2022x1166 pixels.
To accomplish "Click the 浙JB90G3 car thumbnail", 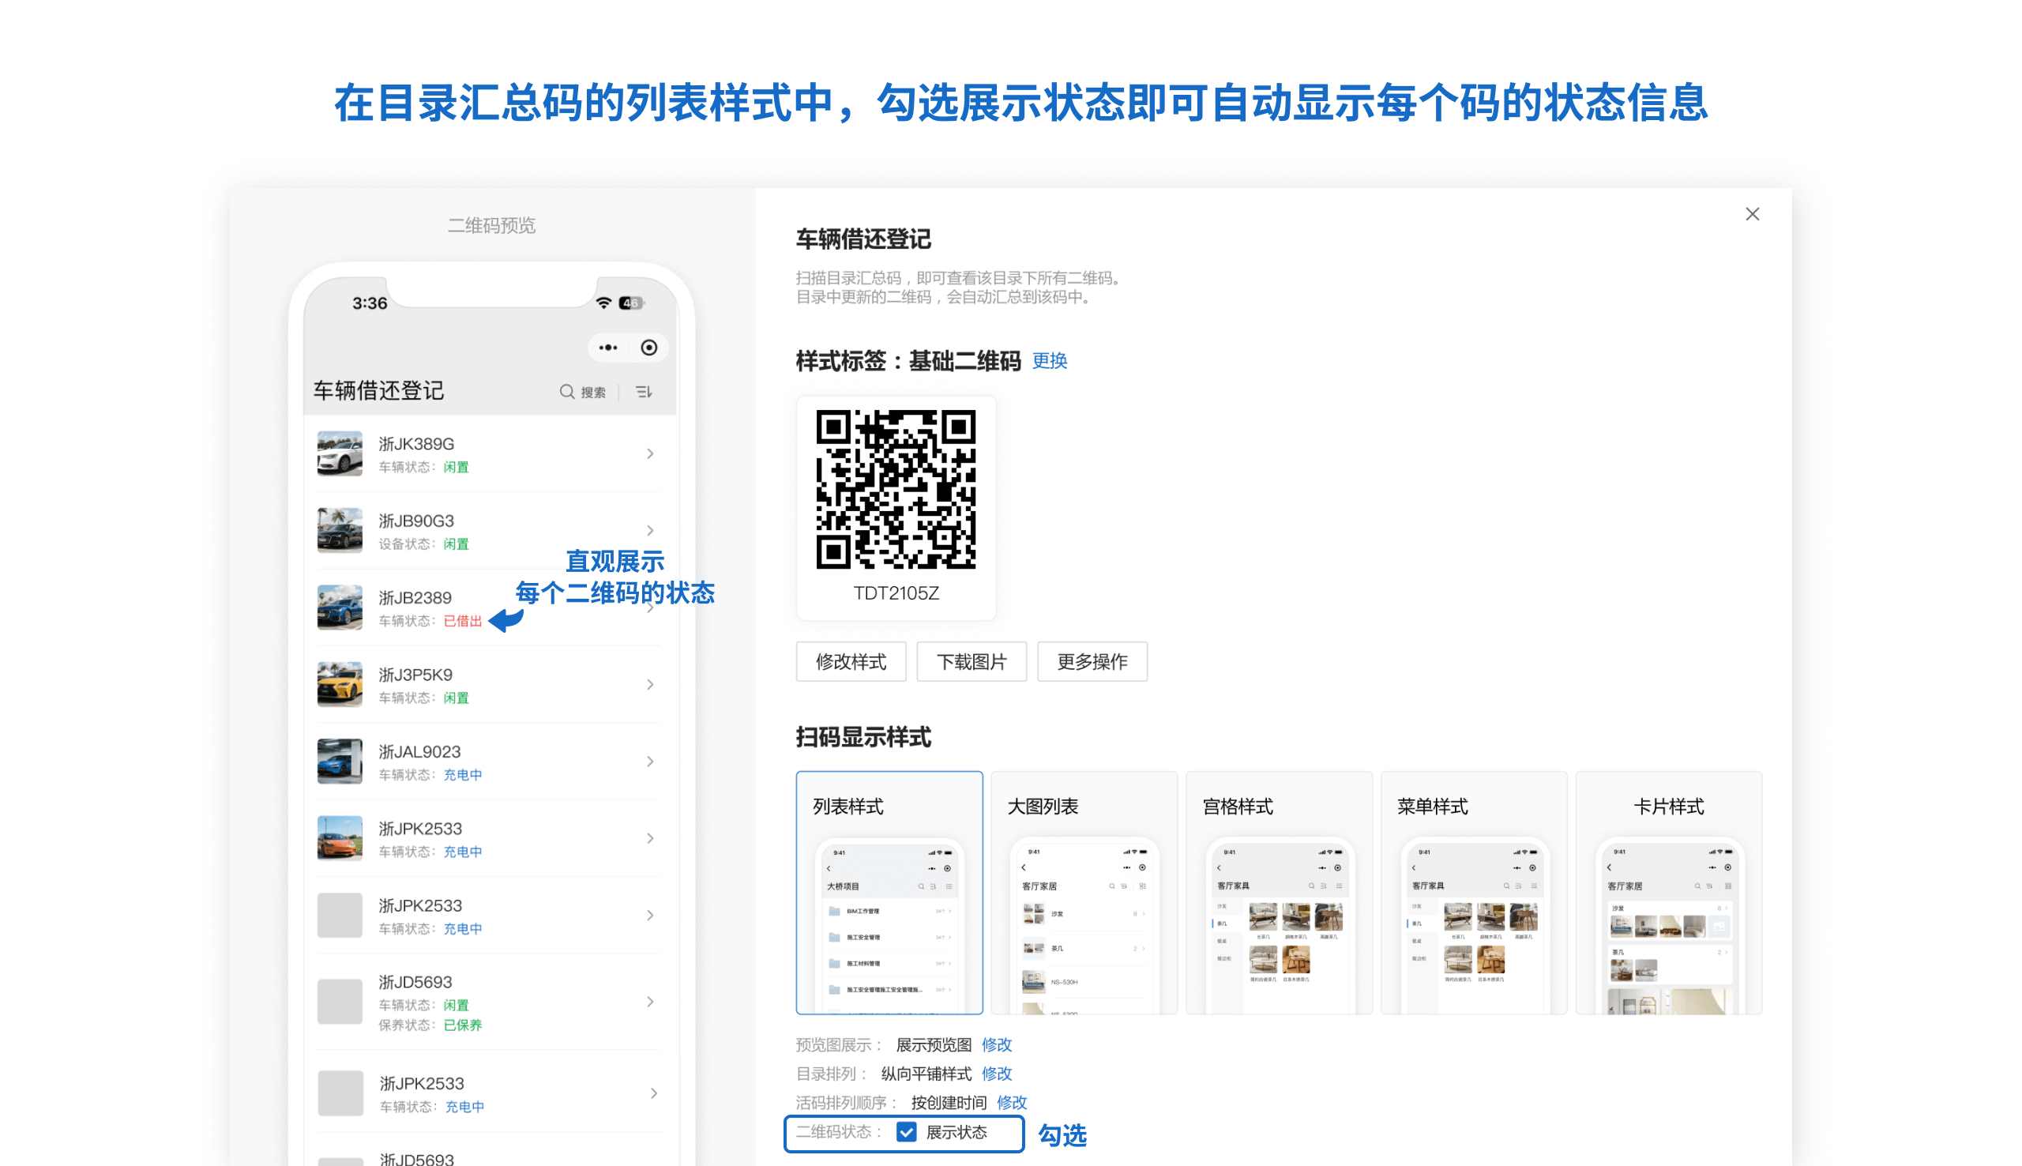I will [340, 530].
